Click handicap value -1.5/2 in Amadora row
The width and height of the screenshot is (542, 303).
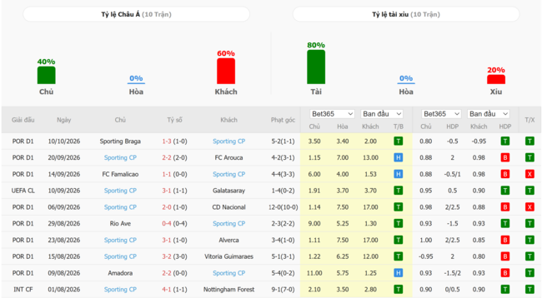click(453, 273)
